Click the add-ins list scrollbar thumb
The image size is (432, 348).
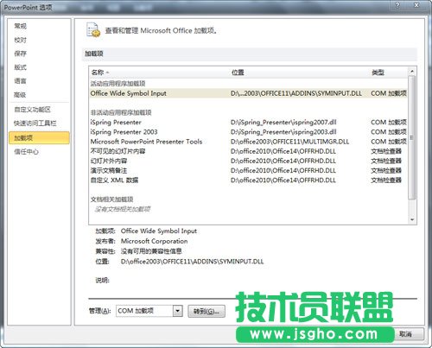pyautogui.click(x=412, y=137)
